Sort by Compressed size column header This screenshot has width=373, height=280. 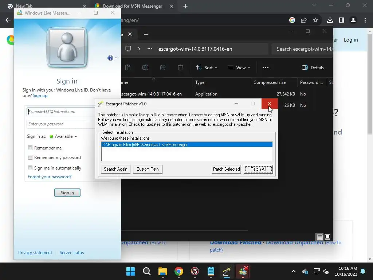click(x=270, y=82)
